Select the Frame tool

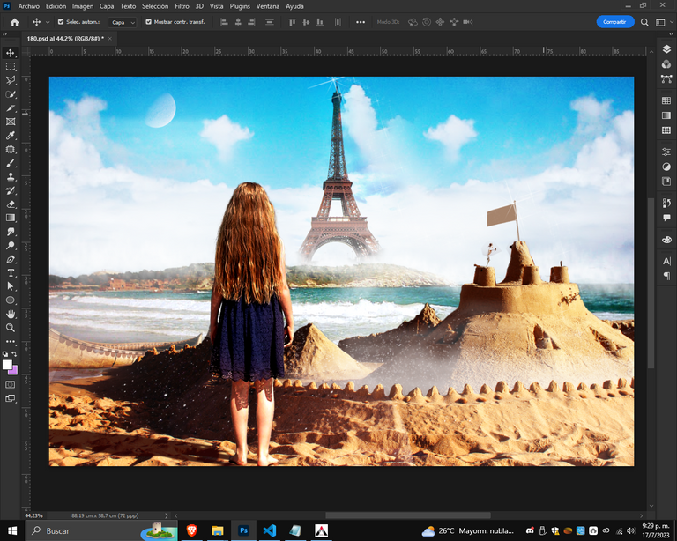click(11, 122)
